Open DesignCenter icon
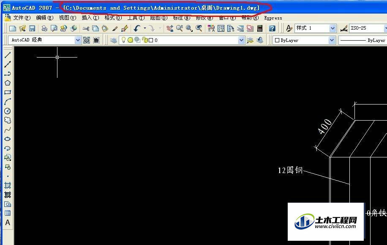Image resolution: width=387 pixels, height=245 pixels. click(221, 28)
